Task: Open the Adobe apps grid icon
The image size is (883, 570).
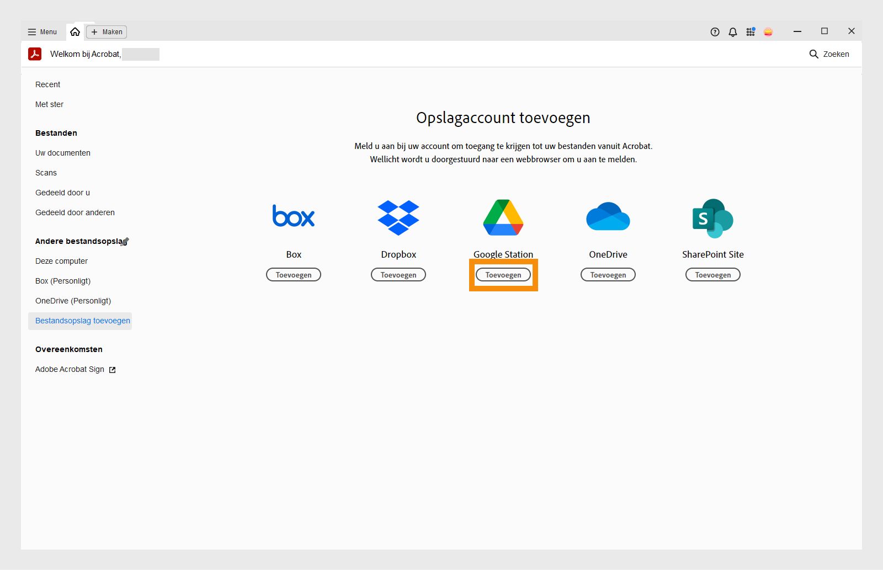Action: tap(751, 31)
